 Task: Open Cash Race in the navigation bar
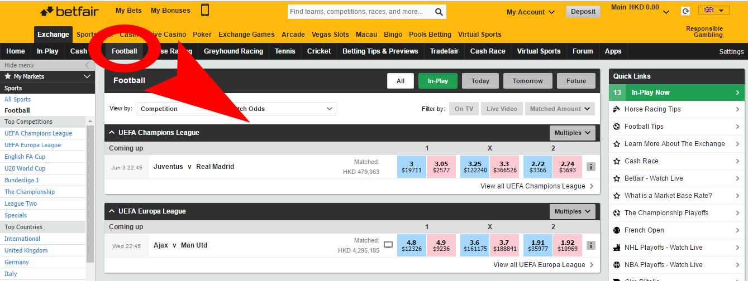pos(488,51)
